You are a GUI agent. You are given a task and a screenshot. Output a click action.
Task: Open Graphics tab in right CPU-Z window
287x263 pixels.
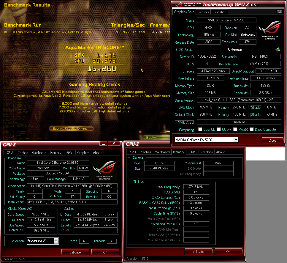[207, 152]
